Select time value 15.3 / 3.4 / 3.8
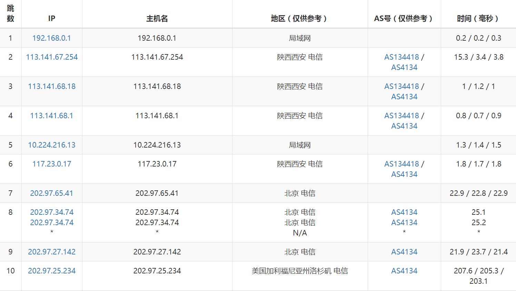The width and height of the screenshot is (516, 291). click(x=478, y=57)
